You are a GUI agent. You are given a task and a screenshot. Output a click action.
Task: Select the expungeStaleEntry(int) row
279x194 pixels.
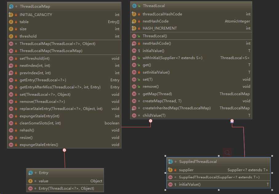click(64, 116)
